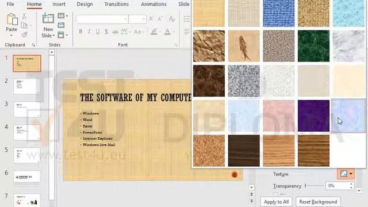Choose the Granite speckled texture
The width and height of the screenshot is (368, 207).
pos(244,80)
